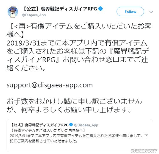Open the quoted tweet's bold account name
Screen dimensions: 159x154
pos(39,125)
